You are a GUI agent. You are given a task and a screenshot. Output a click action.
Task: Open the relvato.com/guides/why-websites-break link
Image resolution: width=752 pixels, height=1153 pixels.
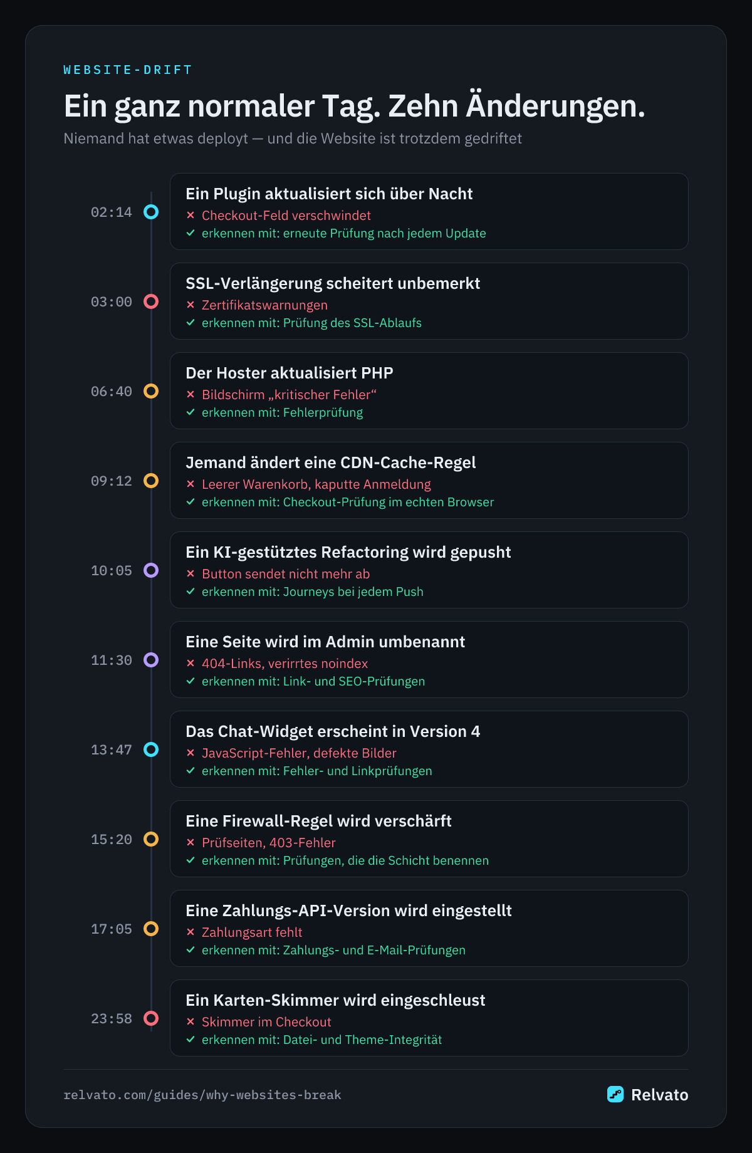(x=202, y=1095)
